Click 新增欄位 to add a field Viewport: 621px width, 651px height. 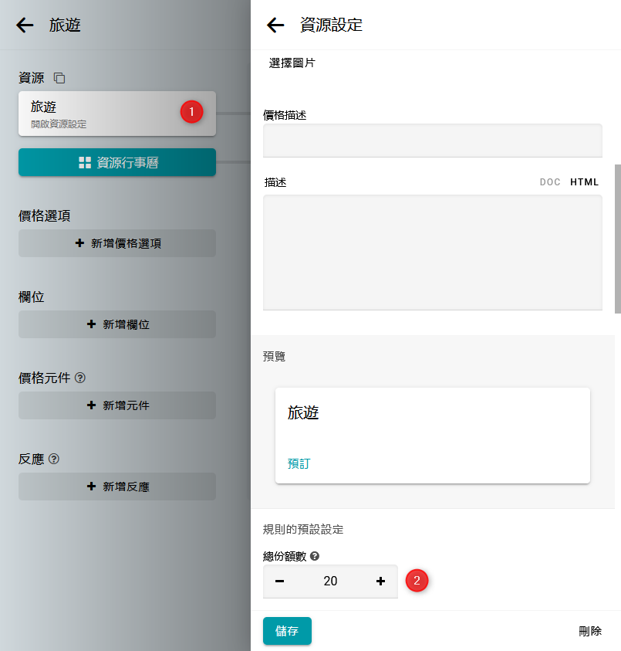pos(117,324)
